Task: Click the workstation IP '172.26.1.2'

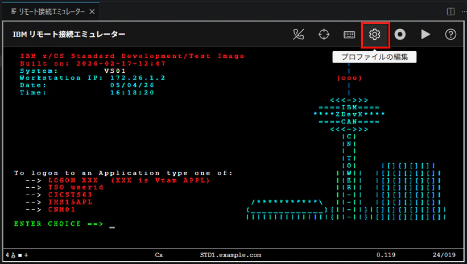Action: [138, 78]
